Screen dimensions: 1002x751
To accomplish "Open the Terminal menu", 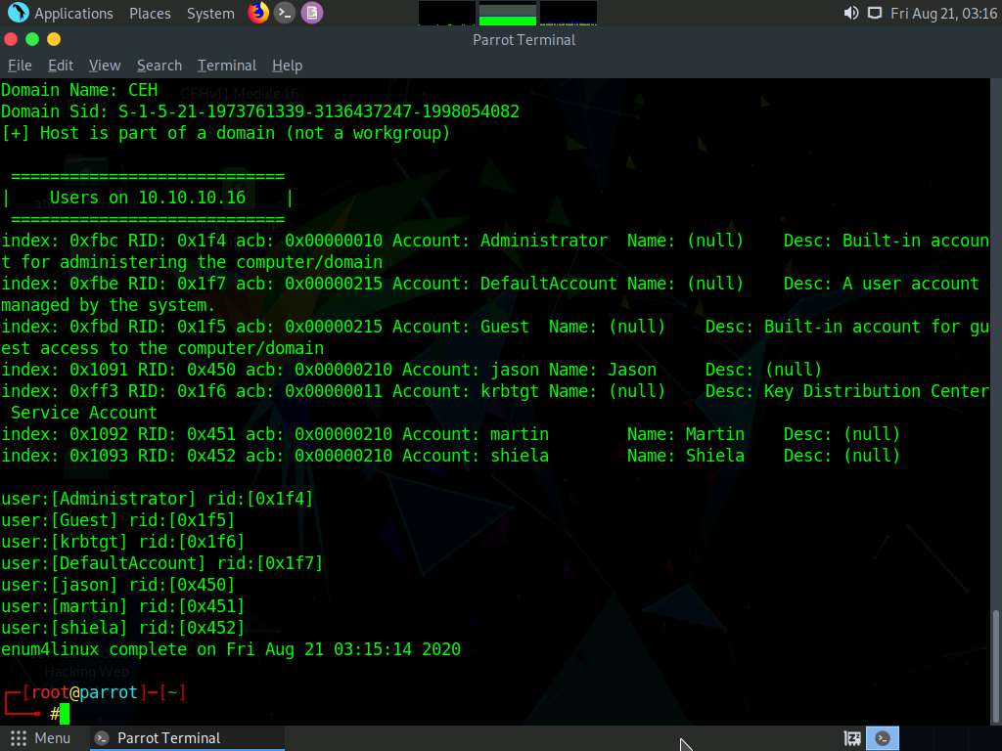I will pyautogui.click(x=226, y=66).
